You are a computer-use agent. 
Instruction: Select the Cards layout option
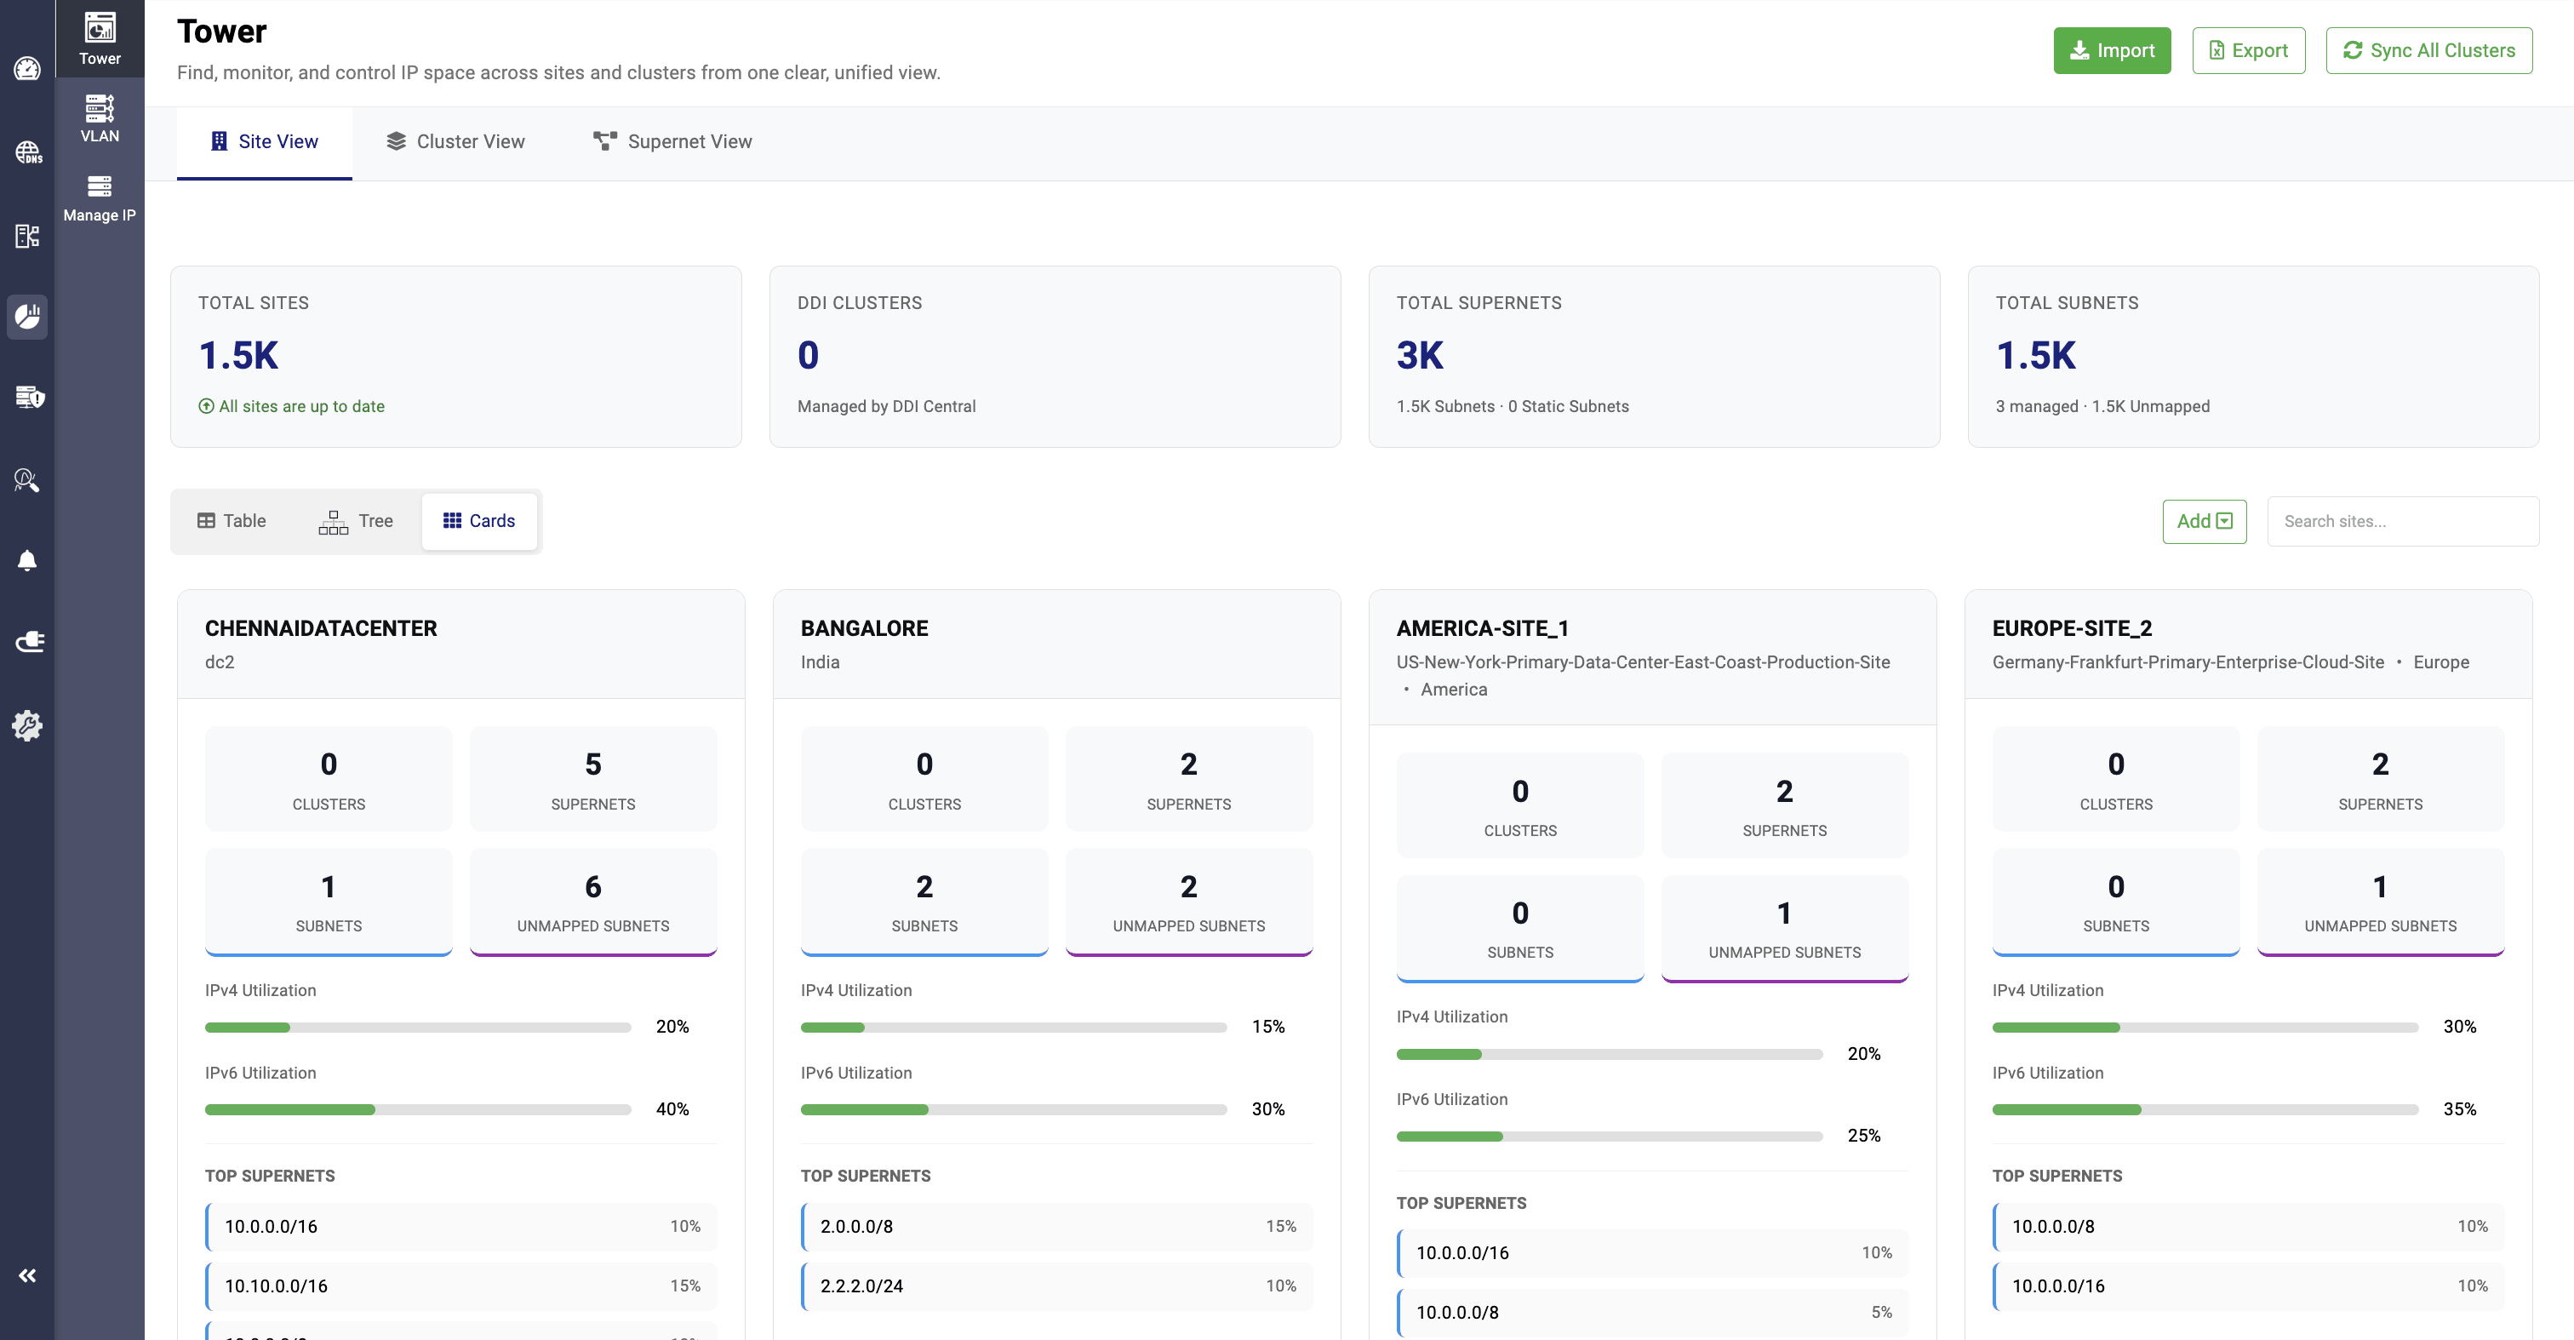point(478,521)
